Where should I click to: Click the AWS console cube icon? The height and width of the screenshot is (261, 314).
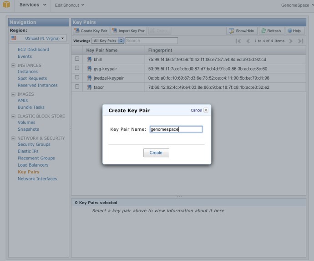point(6,5)
